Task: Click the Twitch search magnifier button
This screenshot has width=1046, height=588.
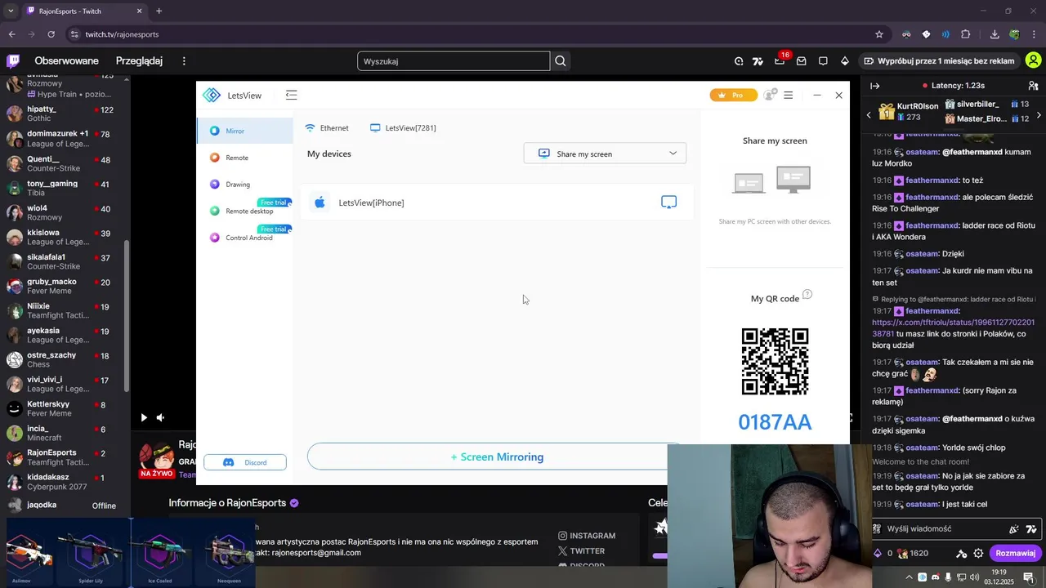Action: click(560, 60)
